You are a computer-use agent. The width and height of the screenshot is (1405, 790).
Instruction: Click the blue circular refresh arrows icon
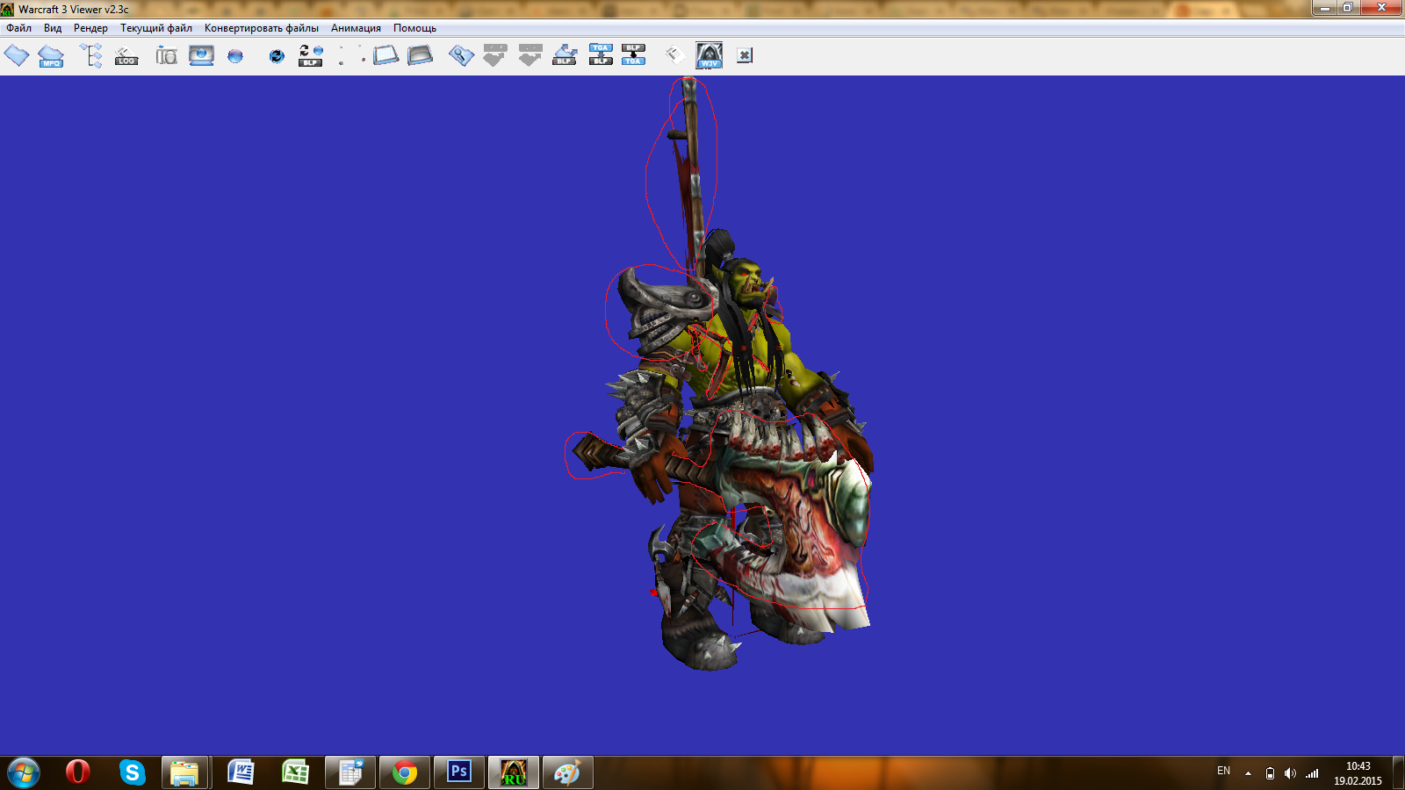pos(277,56)
